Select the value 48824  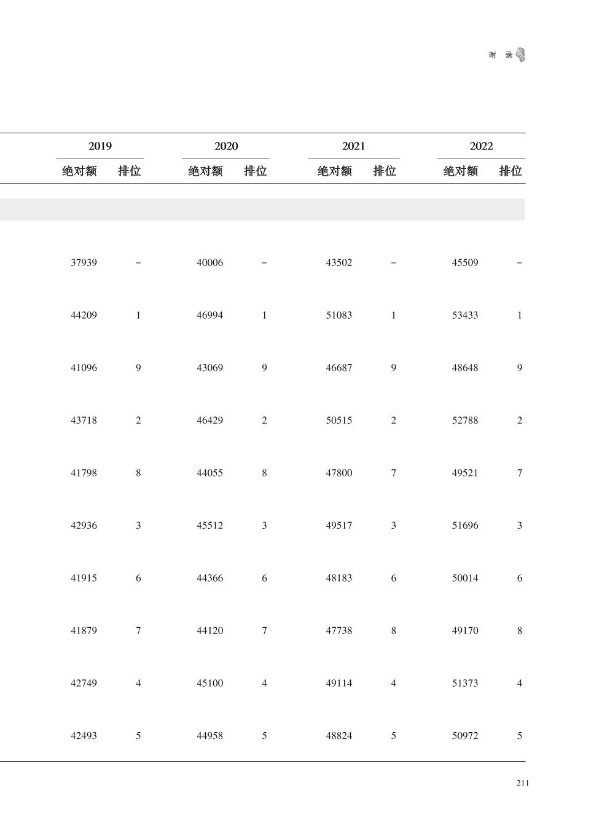339,736
